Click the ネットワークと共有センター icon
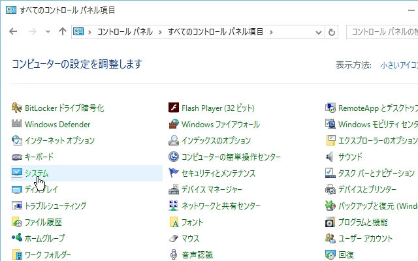This screenshot has height=261, width=418. pyautogui.click(x=174, y=206)
